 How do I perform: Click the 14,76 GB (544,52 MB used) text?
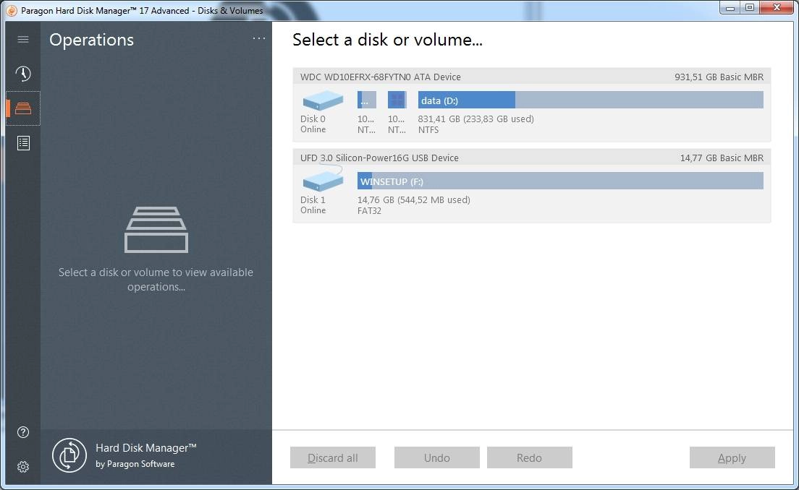coord(414,200)
